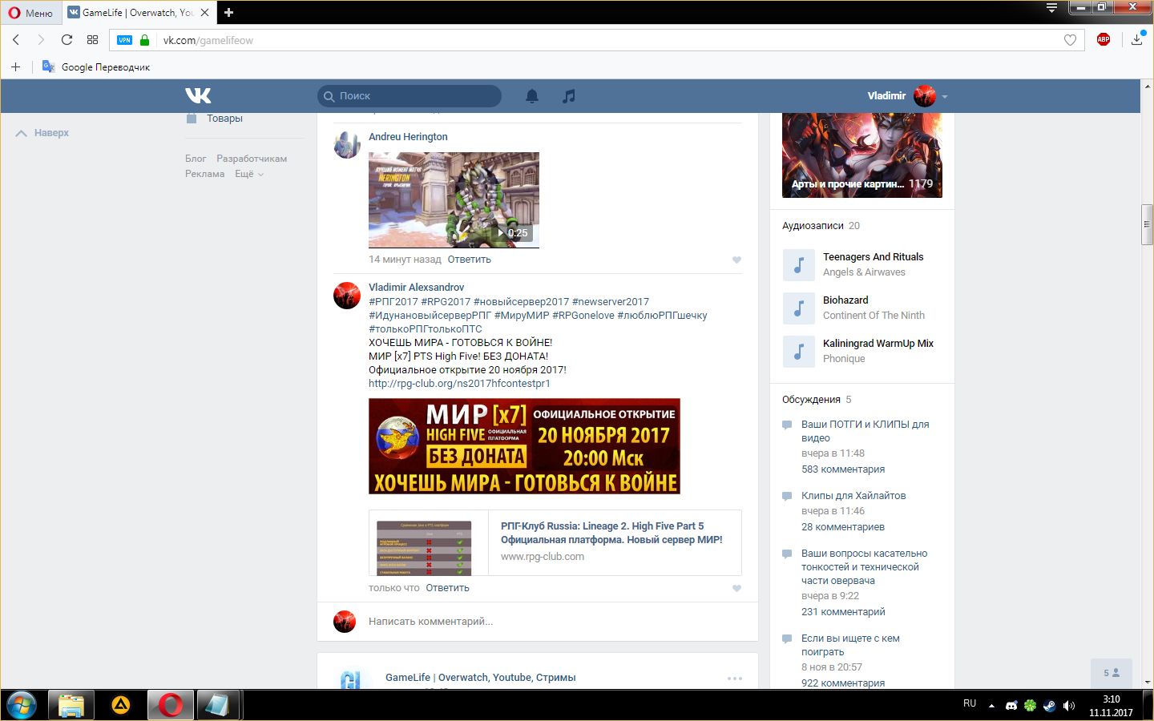This screenshot has width=1154, height=721.
Task: Bookmark page with heart icon
Action: (x=1070, y=40)
